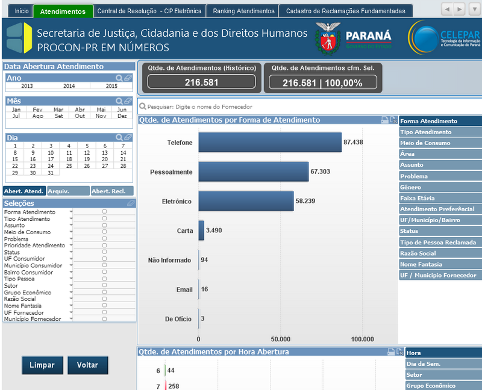Select the Carta bar in chart
Screen dimensions: 482x390
point(201,231)
